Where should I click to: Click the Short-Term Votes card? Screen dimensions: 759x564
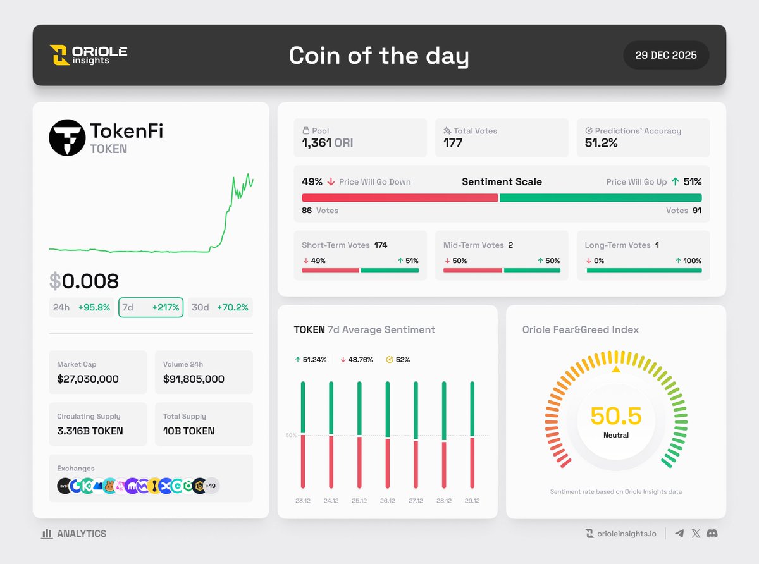point(361,255)
